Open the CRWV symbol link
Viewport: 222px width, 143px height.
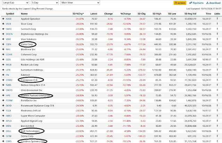pyautogui.click(x=9, y=80)
